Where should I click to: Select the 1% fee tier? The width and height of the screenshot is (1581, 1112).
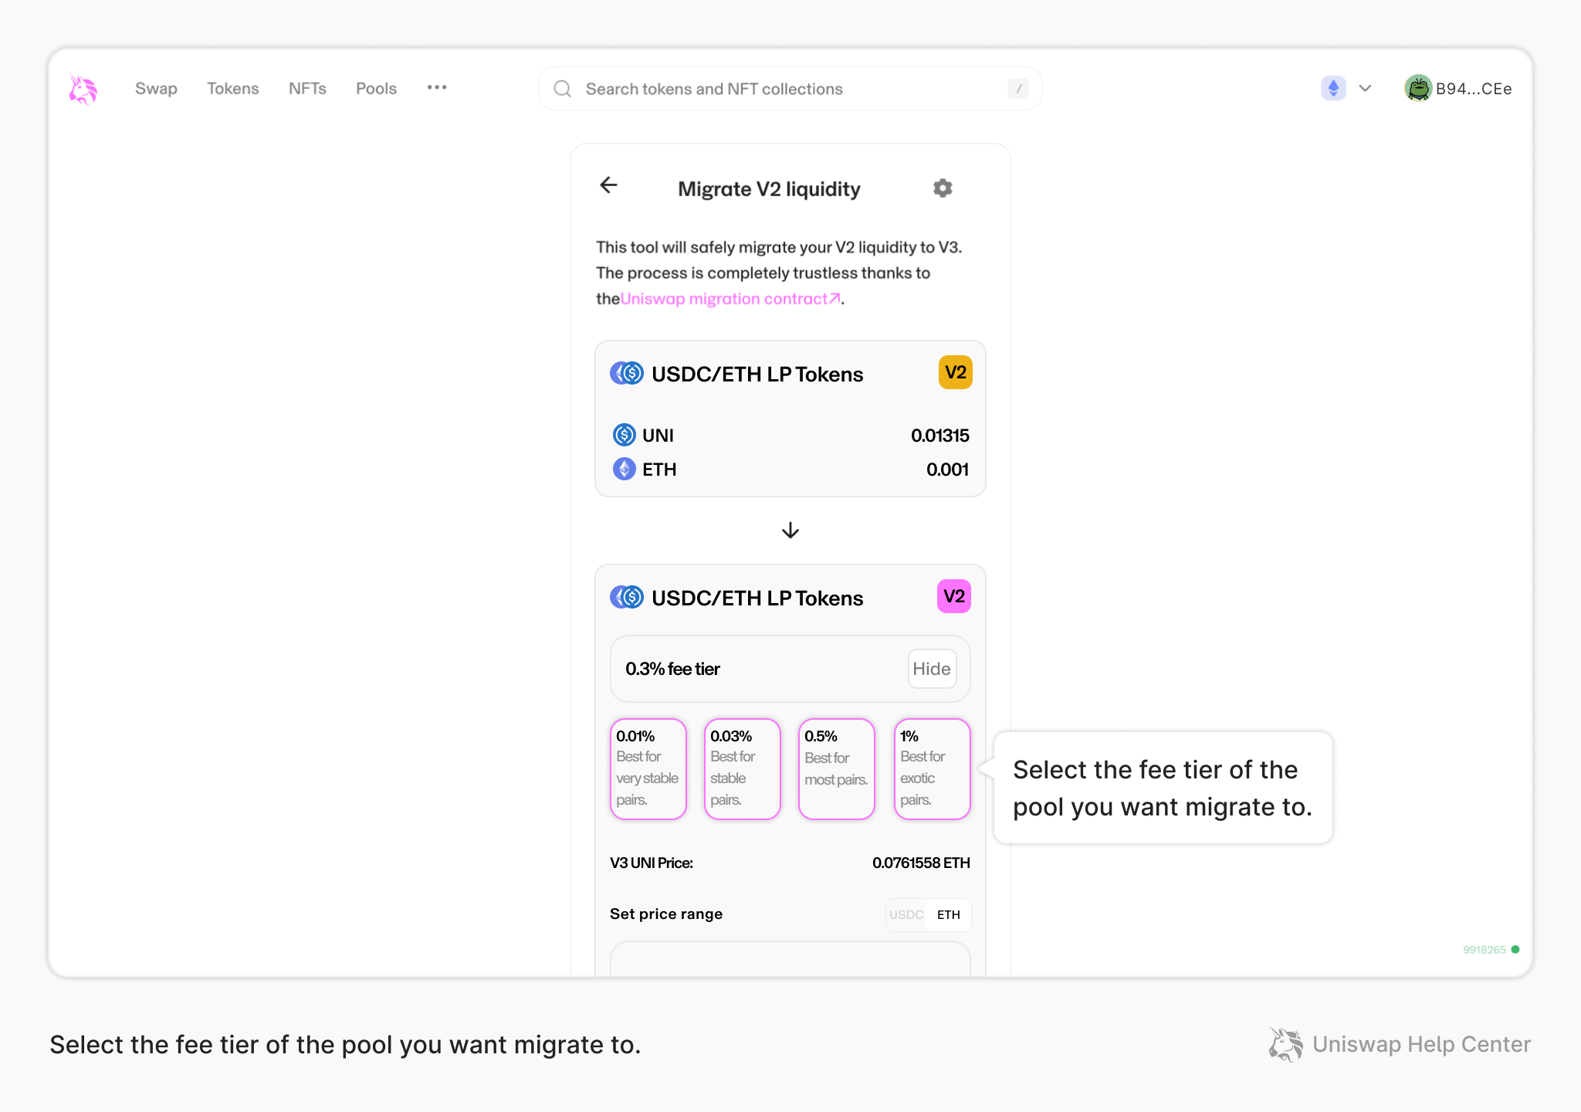coord(933,769)
